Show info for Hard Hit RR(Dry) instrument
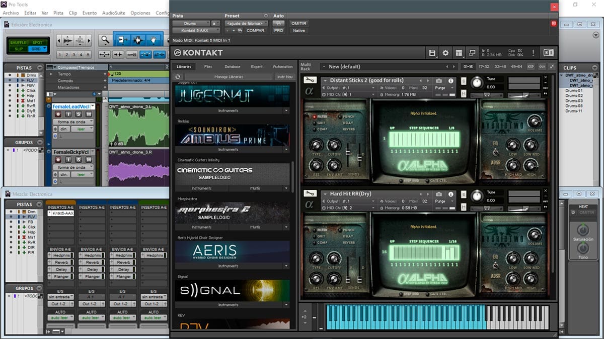 click(450, 194)
